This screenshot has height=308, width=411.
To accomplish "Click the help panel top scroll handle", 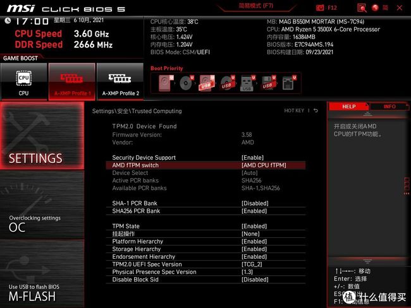I will (367, 114).
